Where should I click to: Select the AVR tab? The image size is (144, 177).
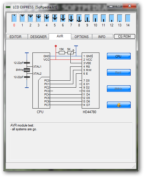click(x=60, y=36)
